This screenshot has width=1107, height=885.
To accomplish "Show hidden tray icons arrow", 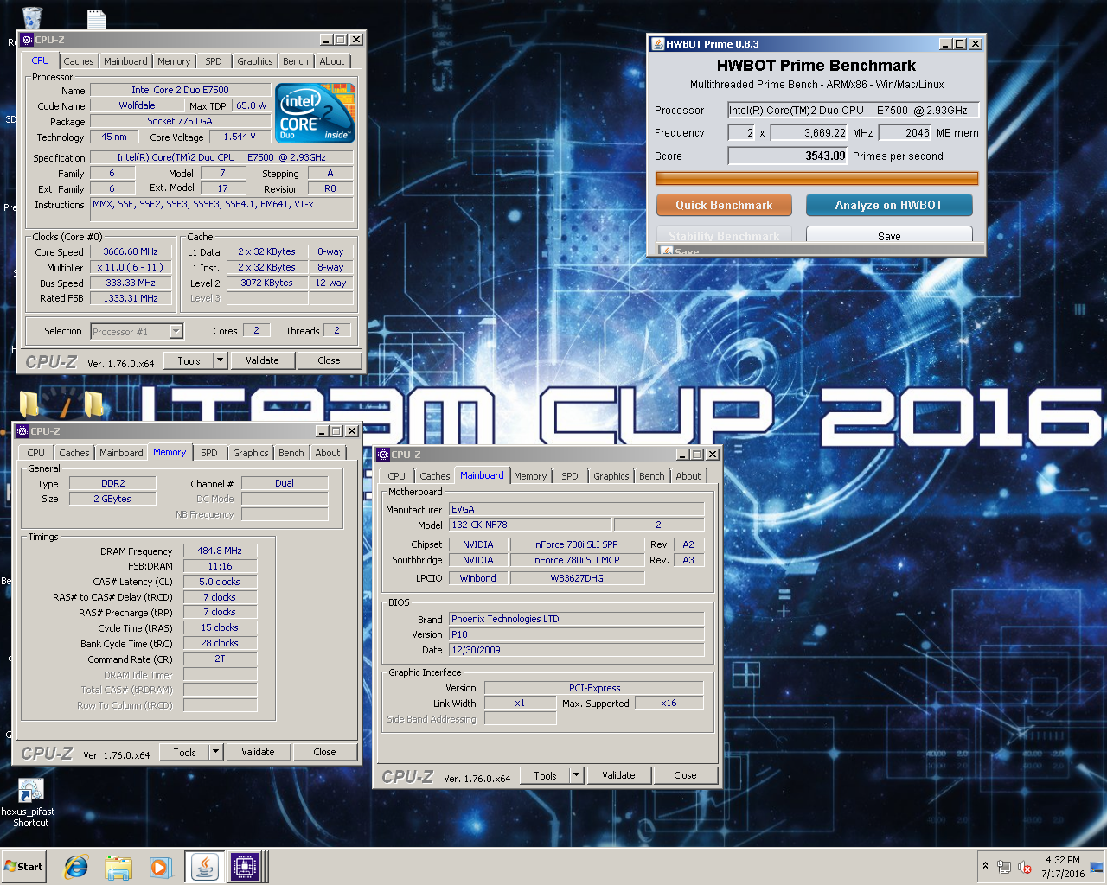I will (985, 866).
